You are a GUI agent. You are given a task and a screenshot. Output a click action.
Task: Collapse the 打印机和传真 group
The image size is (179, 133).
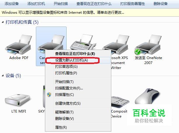click(x=3, y=22)
